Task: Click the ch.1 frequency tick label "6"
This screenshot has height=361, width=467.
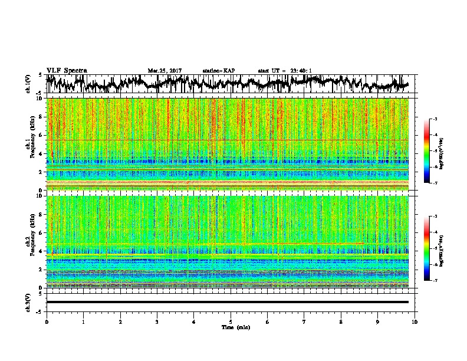Action: (x=42, y=135)
